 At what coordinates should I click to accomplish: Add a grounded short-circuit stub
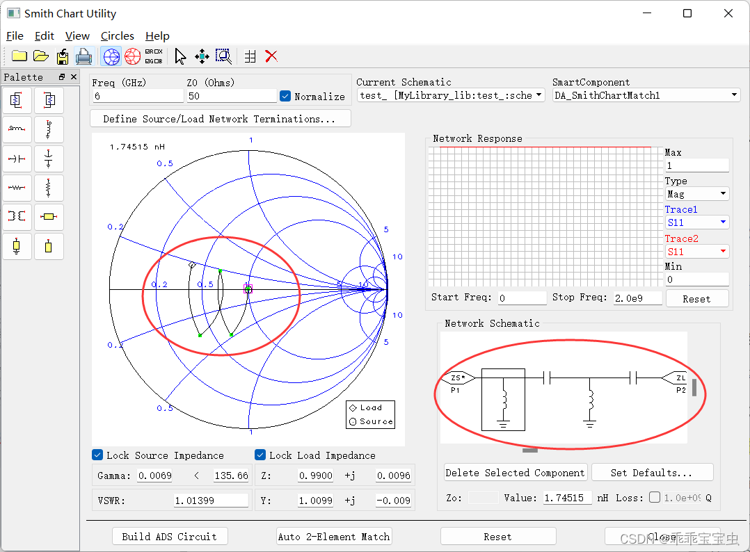tap(17, 246)
